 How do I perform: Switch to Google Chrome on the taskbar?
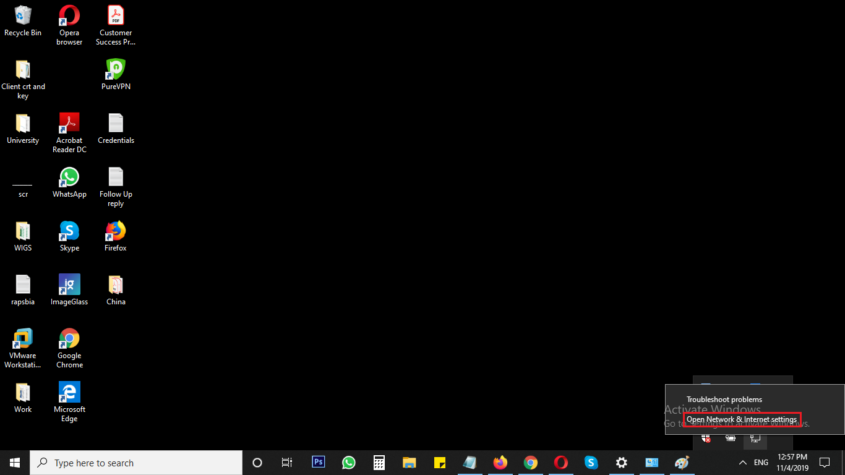tap(531, 463)
